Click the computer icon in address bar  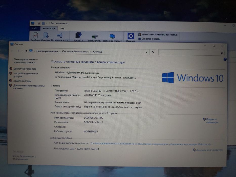click(x=31, y=51)
